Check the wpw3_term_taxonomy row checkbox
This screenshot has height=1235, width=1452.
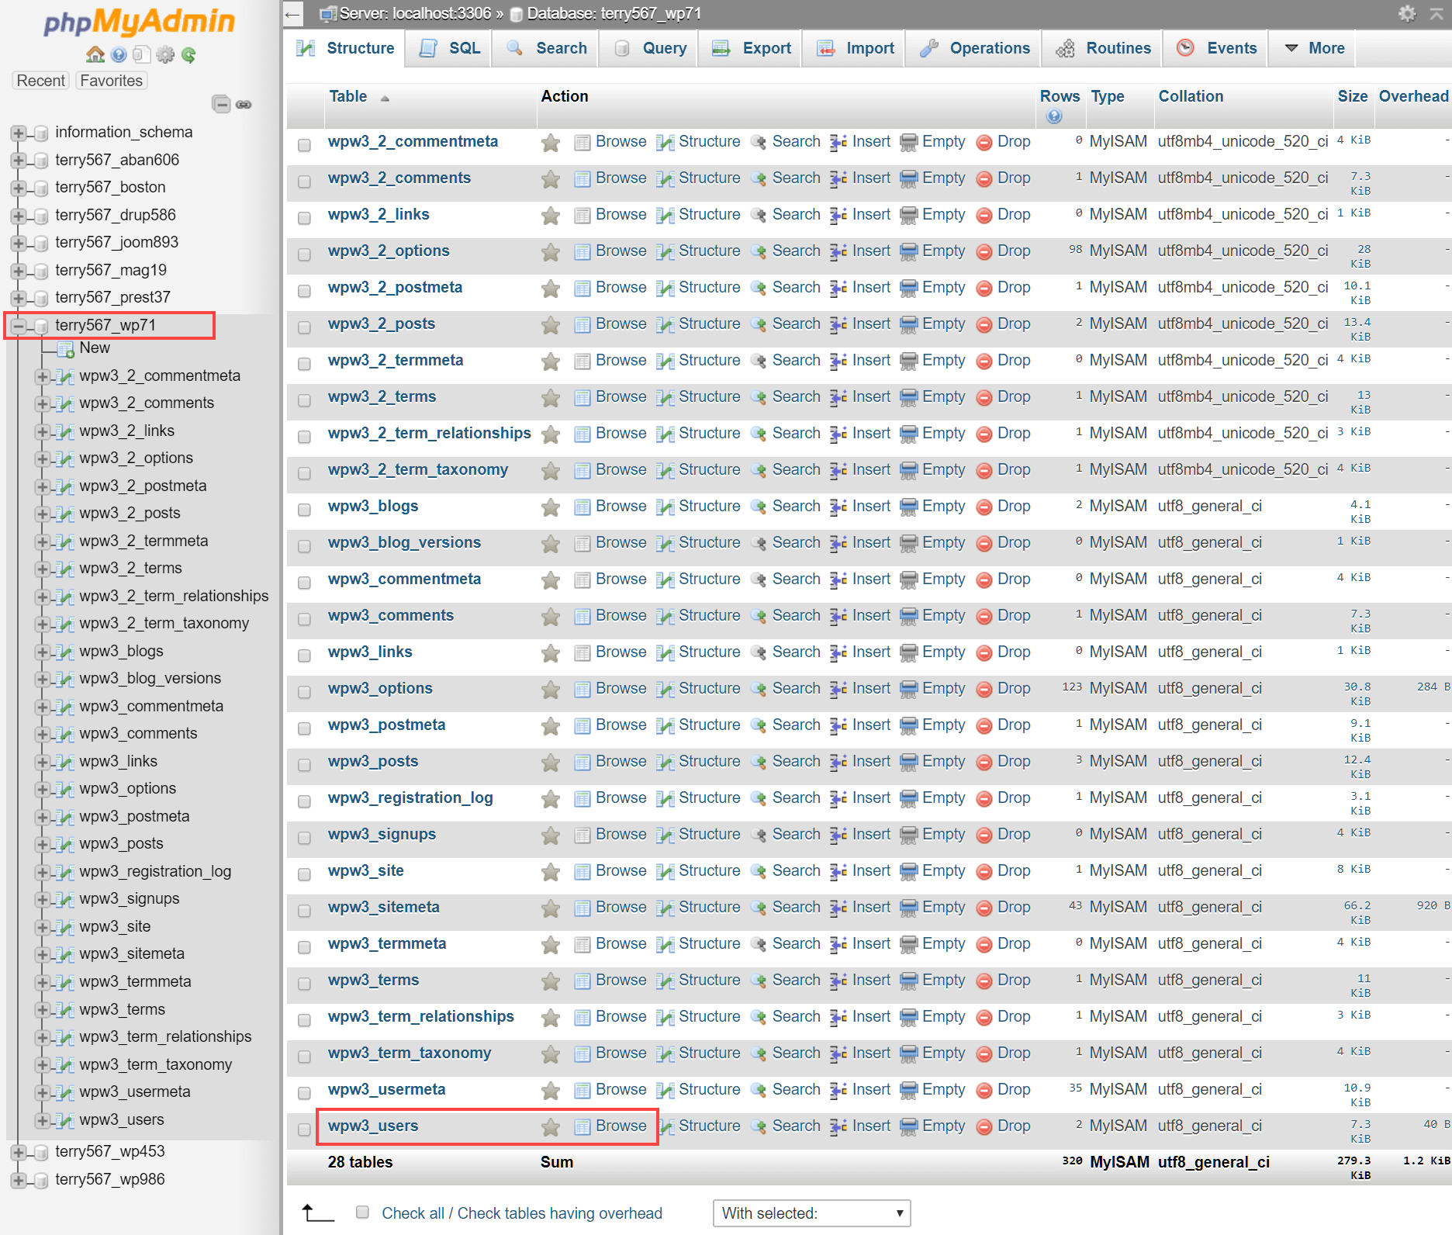[304, 1057]
